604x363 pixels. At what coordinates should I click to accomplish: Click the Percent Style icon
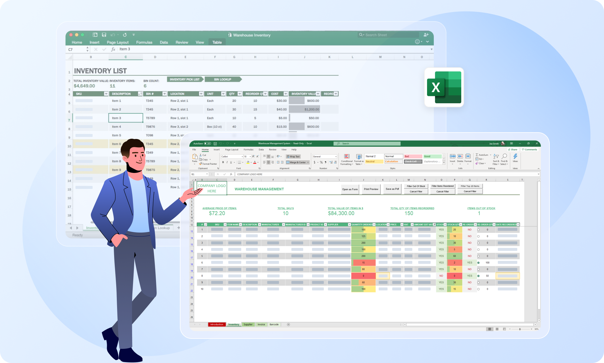[321, 162]
